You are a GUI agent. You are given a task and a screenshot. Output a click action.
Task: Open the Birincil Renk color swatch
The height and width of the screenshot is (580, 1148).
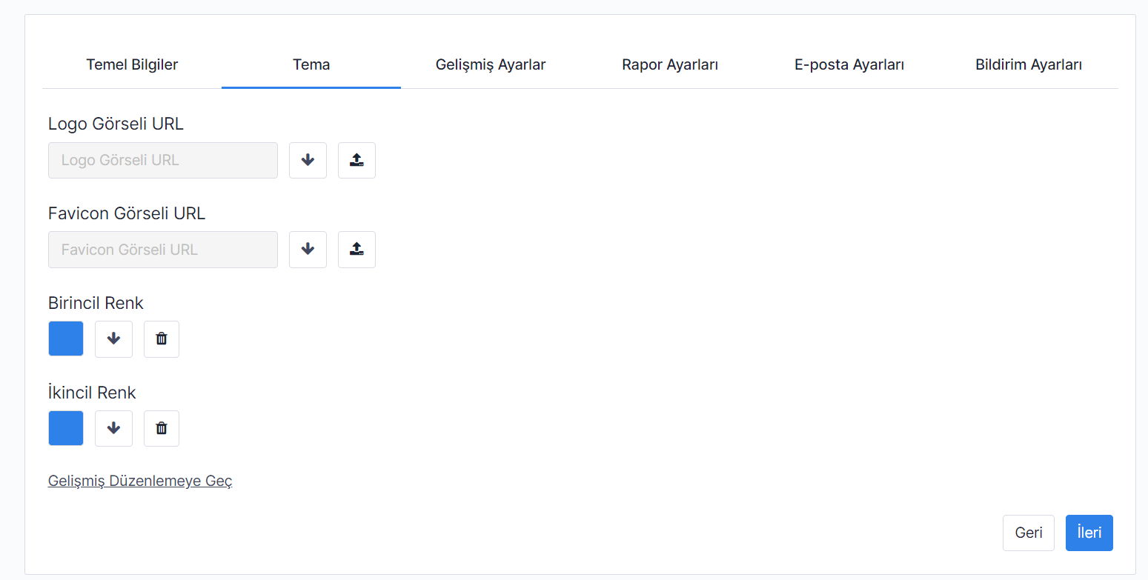[x=66, y=339]
